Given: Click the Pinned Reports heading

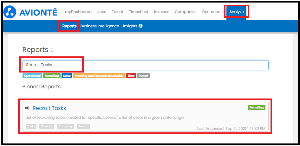Looking at the screenshot, I should 42,86.
